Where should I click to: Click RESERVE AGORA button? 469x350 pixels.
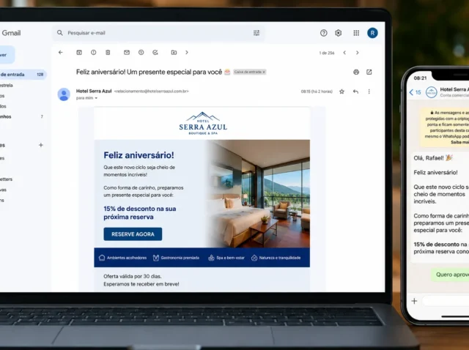pyautogui.click(x=133, y=234)
